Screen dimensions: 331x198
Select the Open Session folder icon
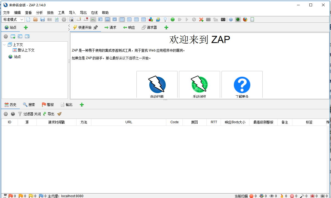click(x=35, y=19)
